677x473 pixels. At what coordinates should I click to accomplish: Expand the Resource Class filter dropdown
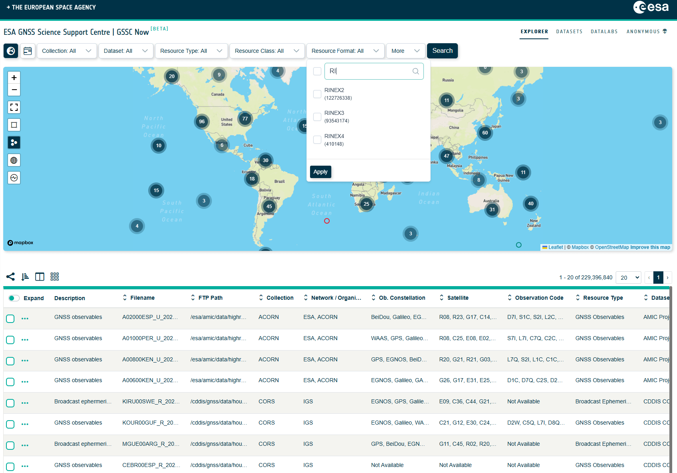(267, 51)
